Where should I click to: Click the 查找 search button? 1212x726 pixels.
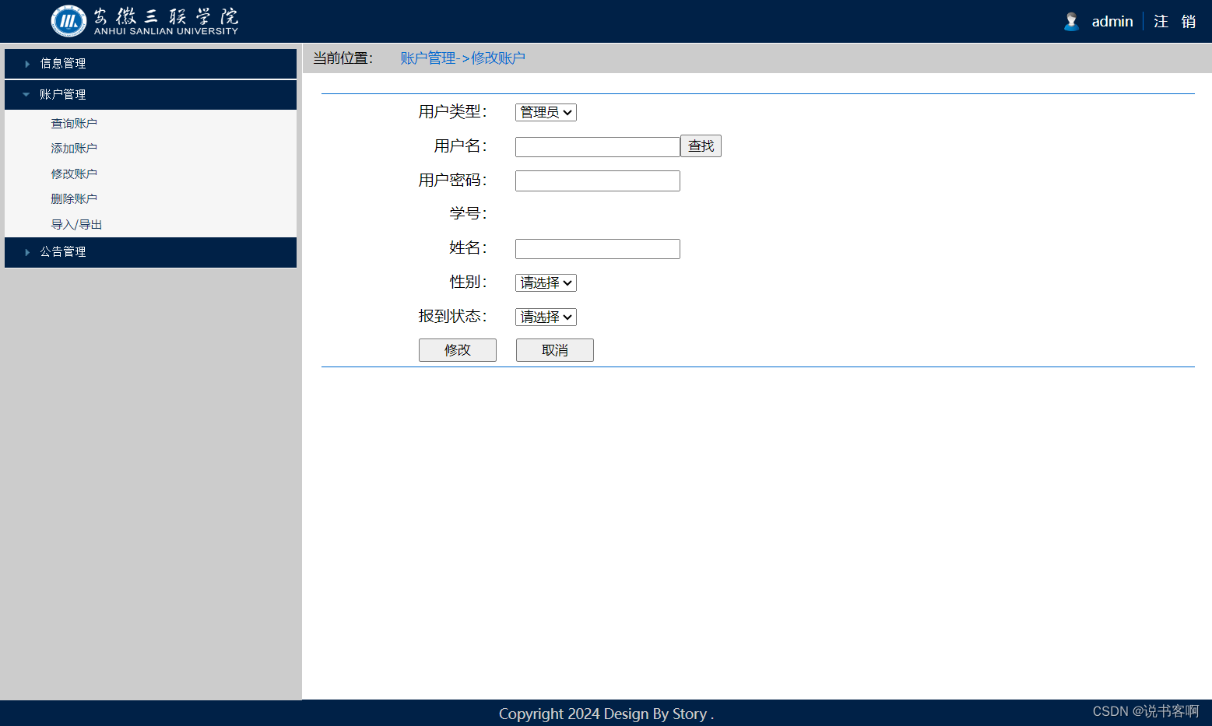coord(701,146)
